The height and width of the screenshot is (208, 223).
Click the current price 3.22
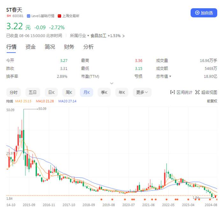click(x=15, y=26)
